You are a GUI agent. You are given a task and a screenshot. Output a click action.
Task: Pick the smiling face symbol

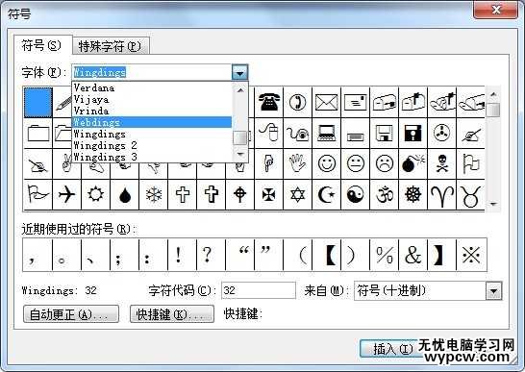click(x=327, y=163)
